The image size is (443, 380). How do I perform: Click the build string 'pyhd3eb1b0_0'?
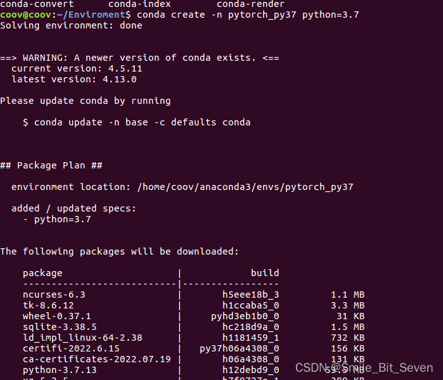(245, 316)
